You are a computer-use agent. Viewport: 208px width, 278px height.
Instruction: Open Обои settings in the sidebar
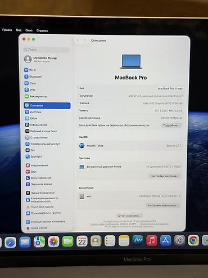(x=31, y=118)
